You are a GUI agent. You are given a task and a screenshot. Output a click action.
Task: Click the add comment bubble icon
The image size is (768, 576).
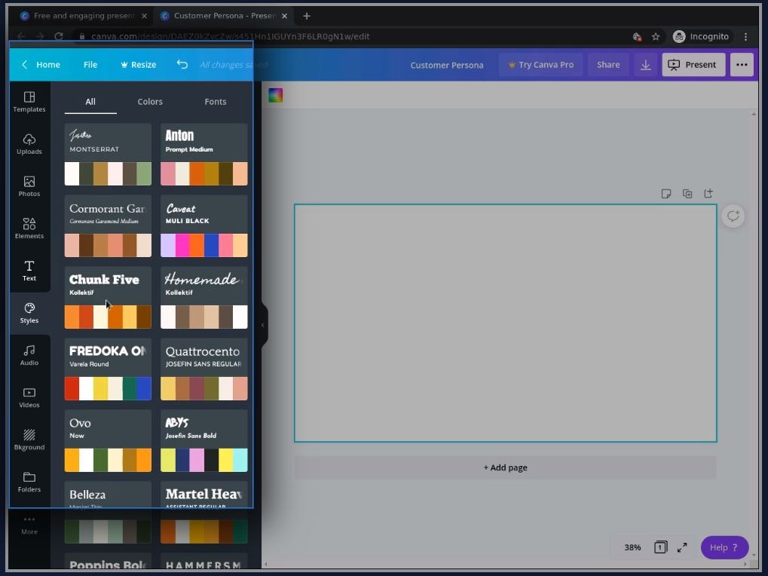733,216
